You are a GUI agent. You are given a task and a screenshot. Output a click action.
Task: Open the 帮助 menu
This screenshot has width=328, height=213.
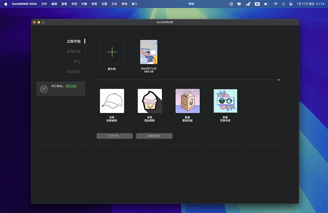pos(191,4)
